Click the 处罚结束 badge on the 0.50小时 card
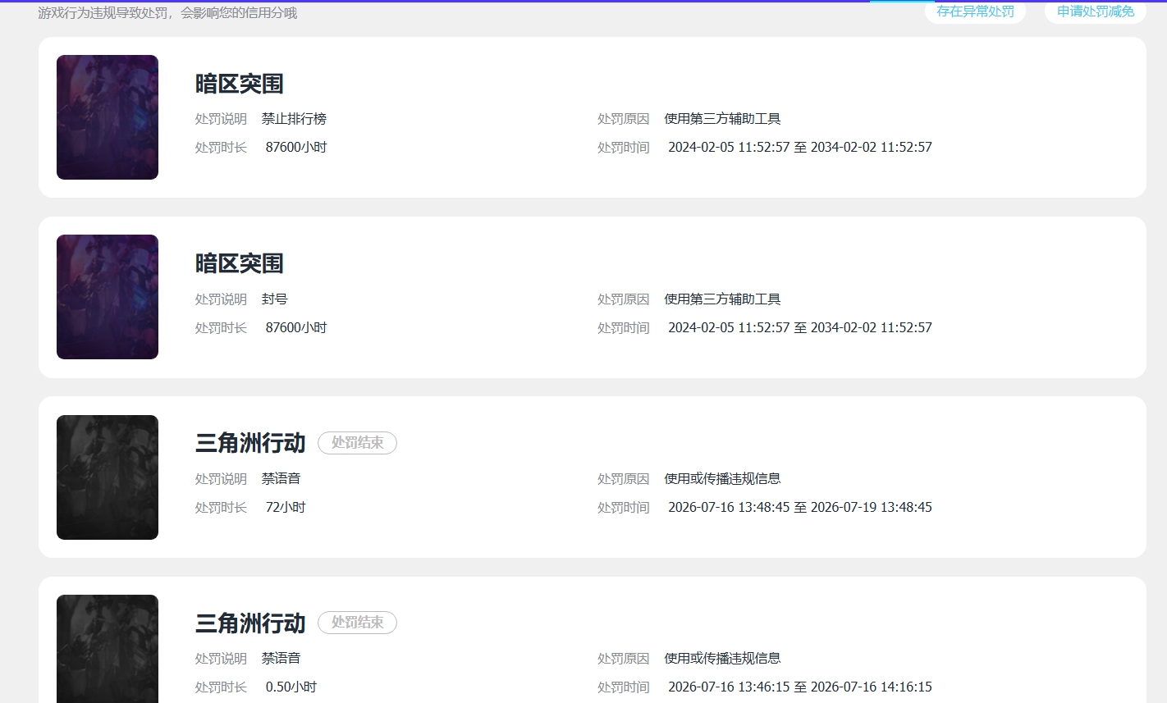 [x=357, y=623]
